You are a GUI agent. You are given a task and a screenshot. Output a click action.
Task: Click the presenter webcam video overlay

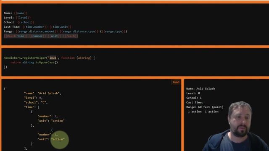[x=236, y=126]
